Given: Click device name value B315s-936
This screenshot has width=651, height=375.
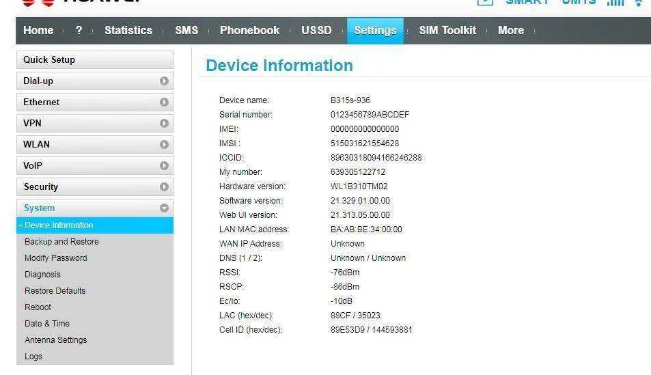Looking at the screenshot, I should click(350, 100).
